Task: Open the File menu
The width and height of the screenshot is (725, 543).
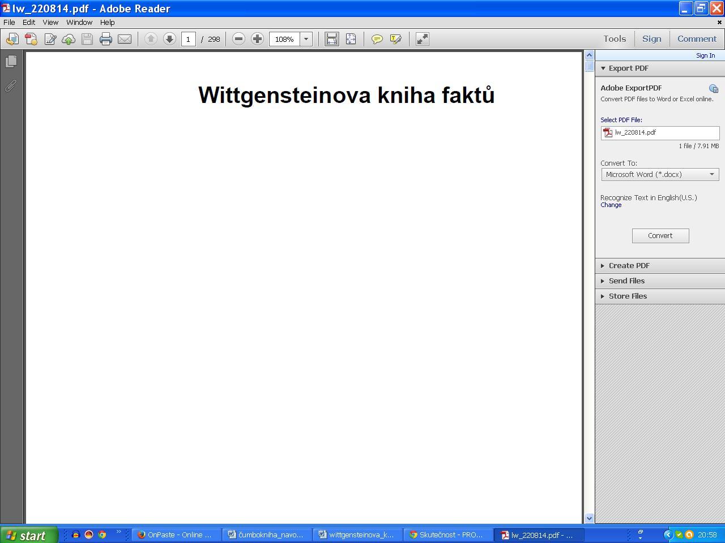Action: click(8, 22)
